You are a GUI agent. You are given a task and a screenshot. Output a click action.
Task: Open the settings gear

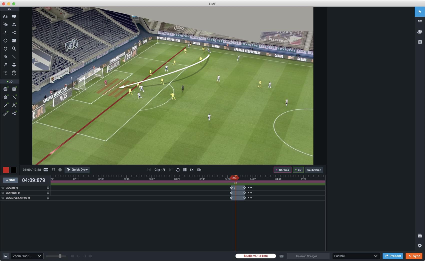(420, 246)
